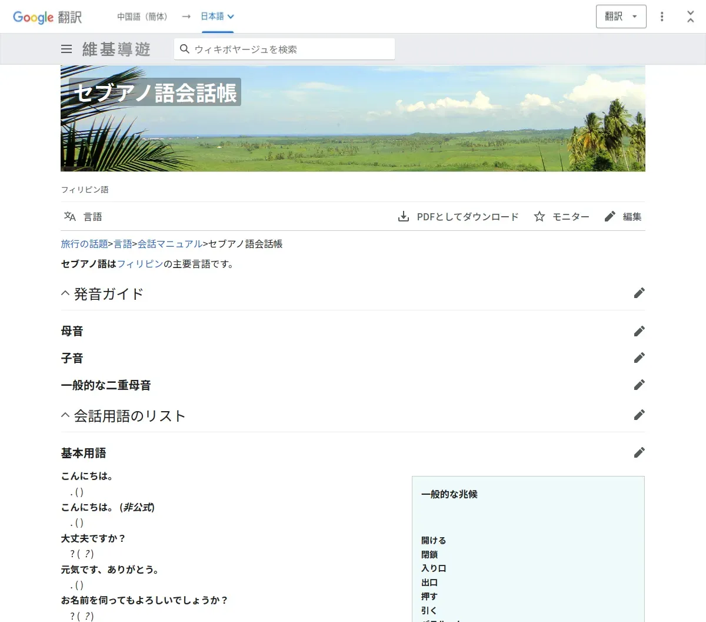706x622 pixels.
Task: Click the 基本用語 heading
Action: click(84, 453)
